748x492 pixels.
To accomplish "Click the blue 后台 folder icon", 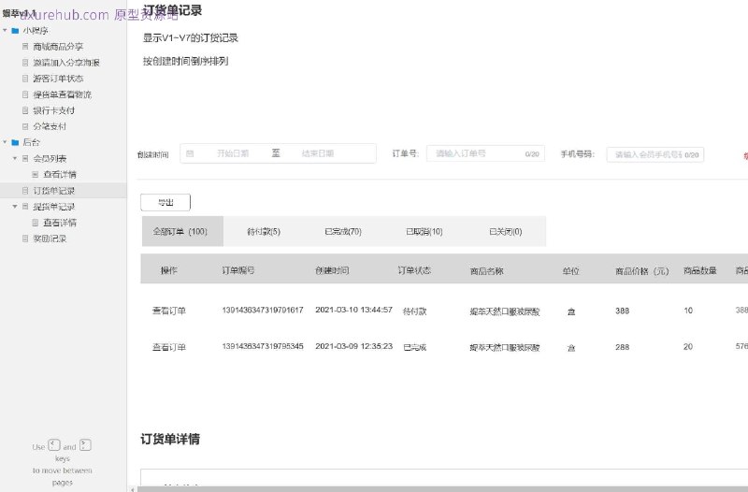I will pyautogui.click(x=15, y=142).
